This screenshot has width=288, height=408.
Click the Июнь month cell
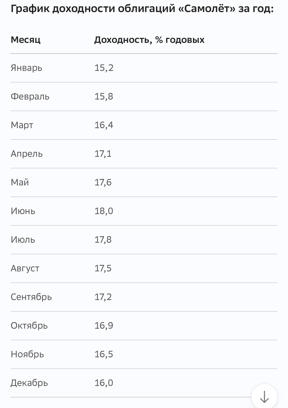23,211
